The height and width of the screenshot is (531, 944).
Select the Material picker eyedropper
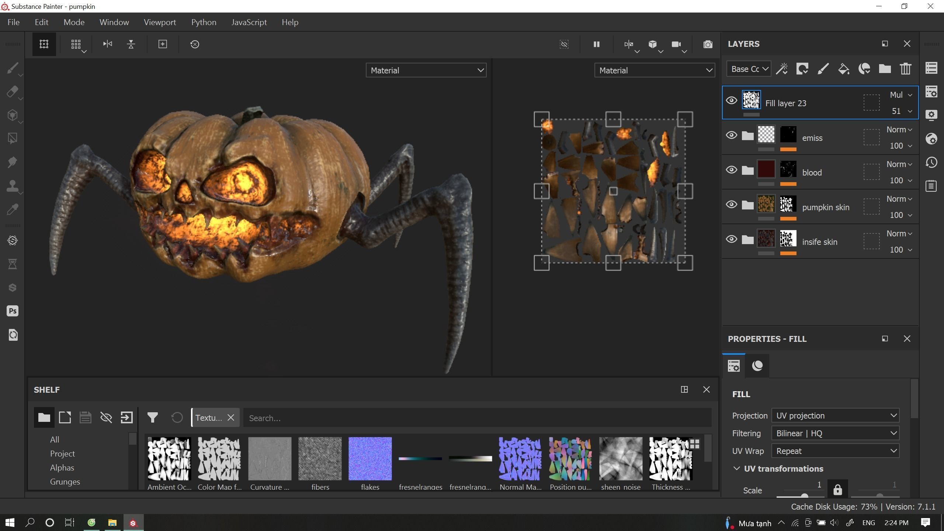pyautogui.click(x=13, y=209)
